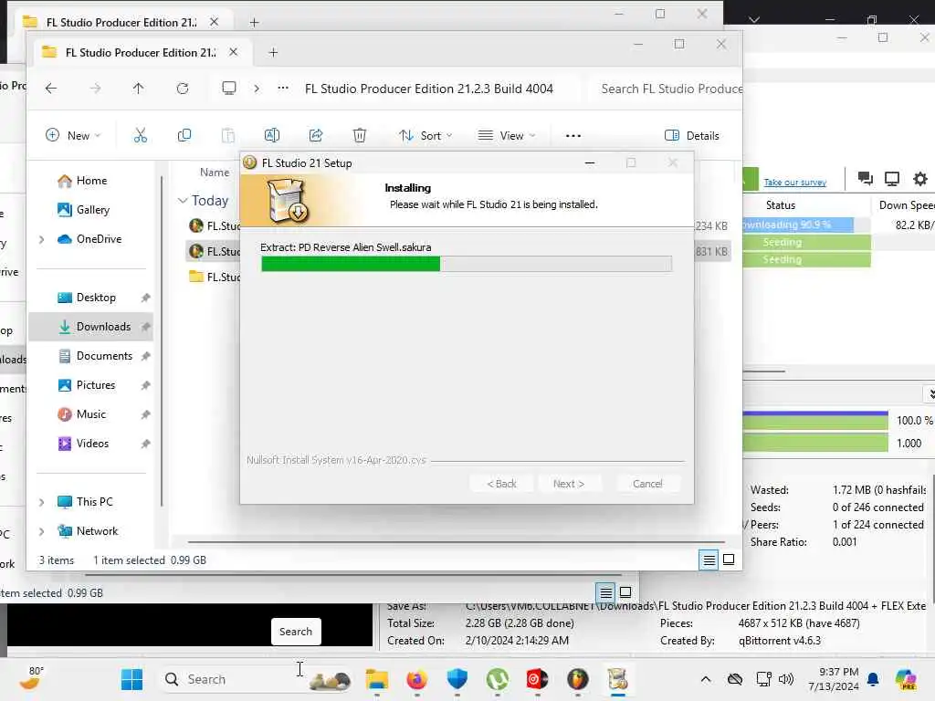Click the remote monitor icon in torrent client
Viewport: 935px width, 701px height.
892,178
